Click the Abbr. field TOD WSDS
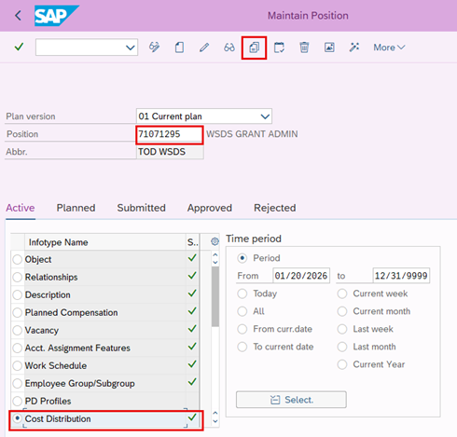Viewport: 457px width, 437px height. click(x=170, y=152)
